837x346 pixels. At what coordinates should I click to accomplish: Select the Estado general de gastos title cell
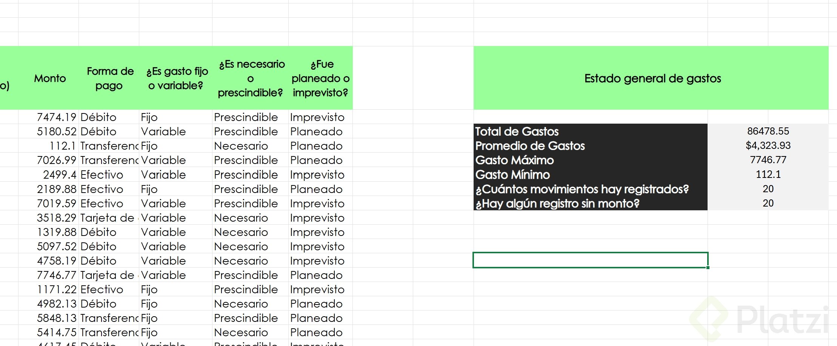(652, 78)
